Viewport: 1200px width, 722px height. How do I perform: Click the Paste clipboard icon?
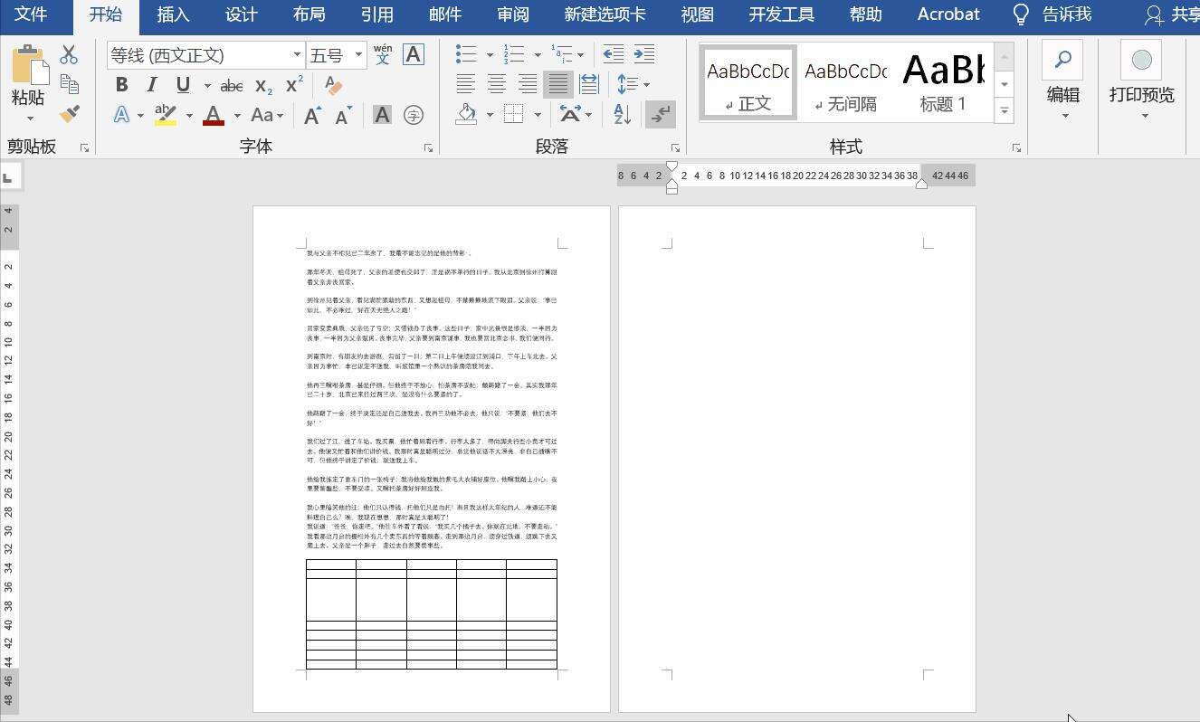click(x=29, y=65)
